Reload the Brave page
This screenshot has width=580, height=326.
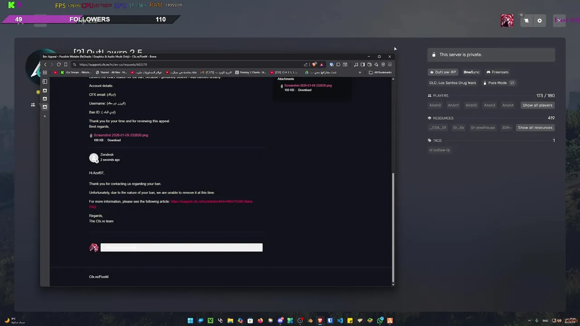coord(59,64)
